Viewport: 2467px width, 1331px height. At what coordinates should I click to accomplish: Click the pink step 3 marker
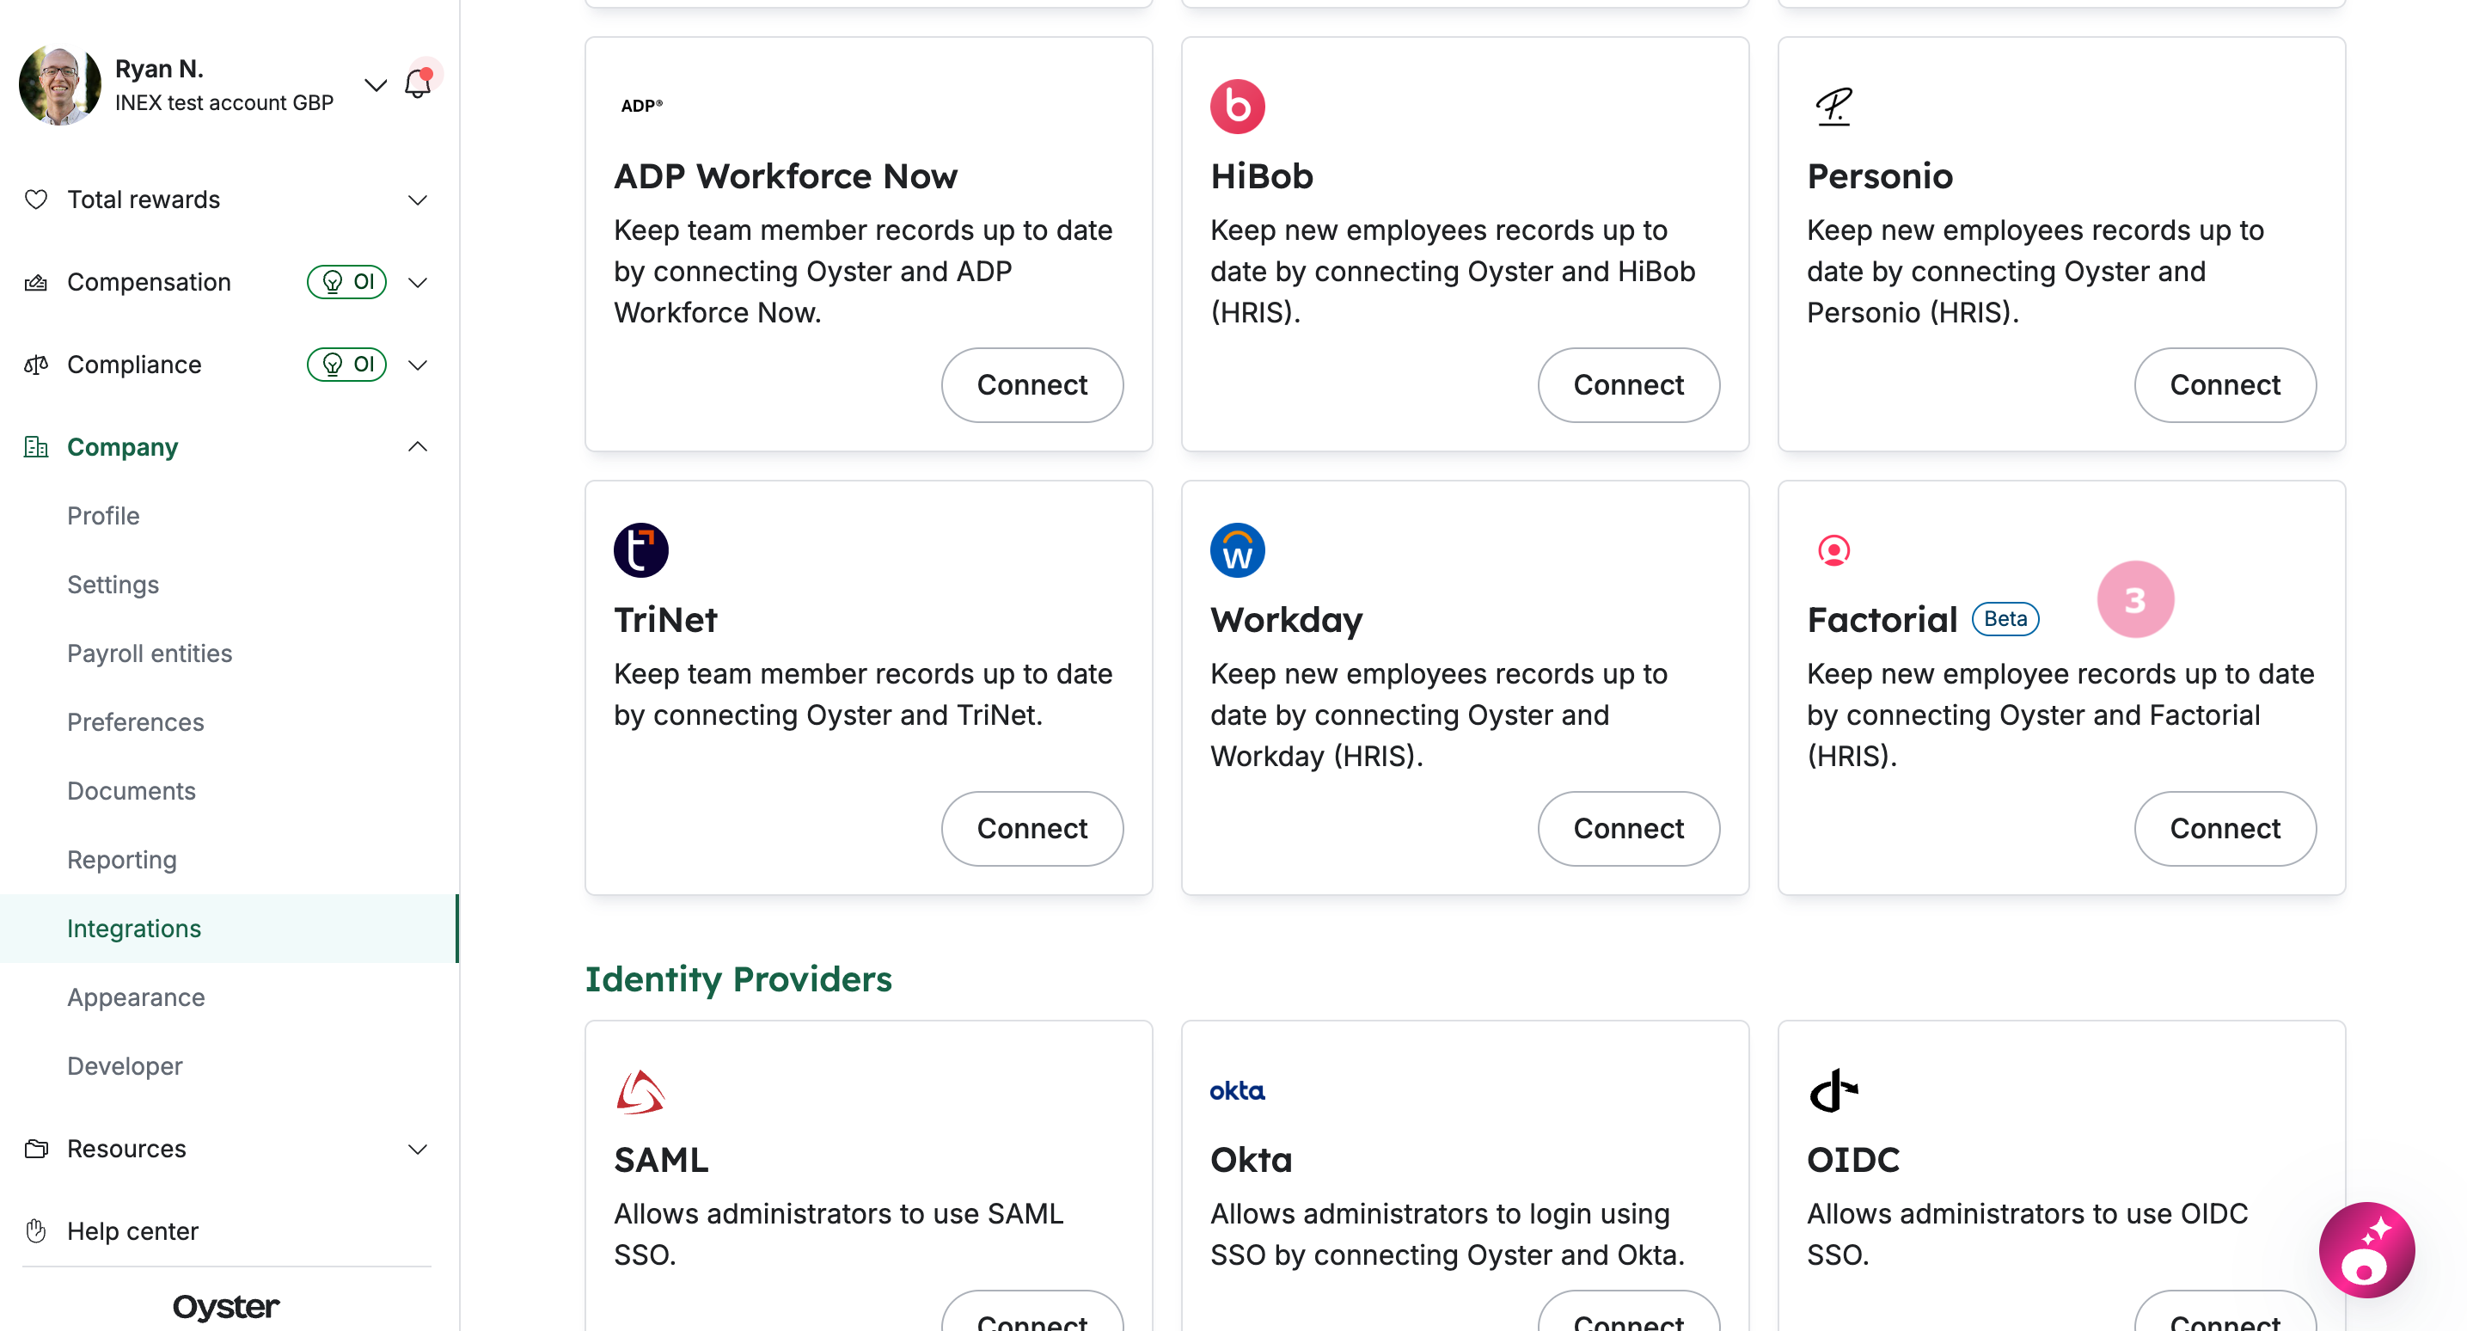click(2134, 600)
